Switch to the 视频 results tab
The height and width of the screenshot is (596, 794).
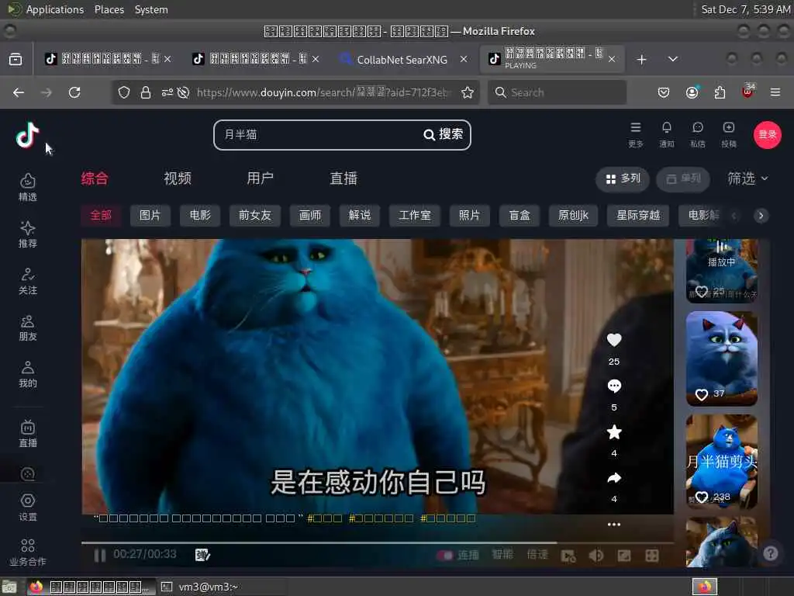click(x=178, y=178)
